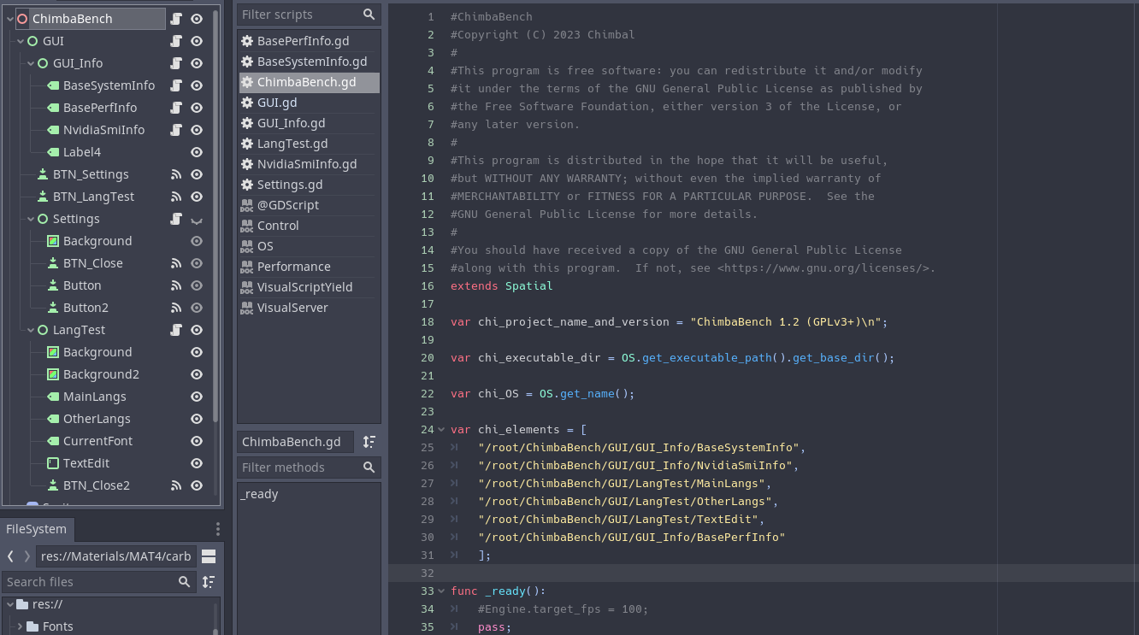Image resolution: width=1139 pixels, height=635 pixels.
Task: Click the signal icon on BTN_Settings
Action: [x=176, y=174]
